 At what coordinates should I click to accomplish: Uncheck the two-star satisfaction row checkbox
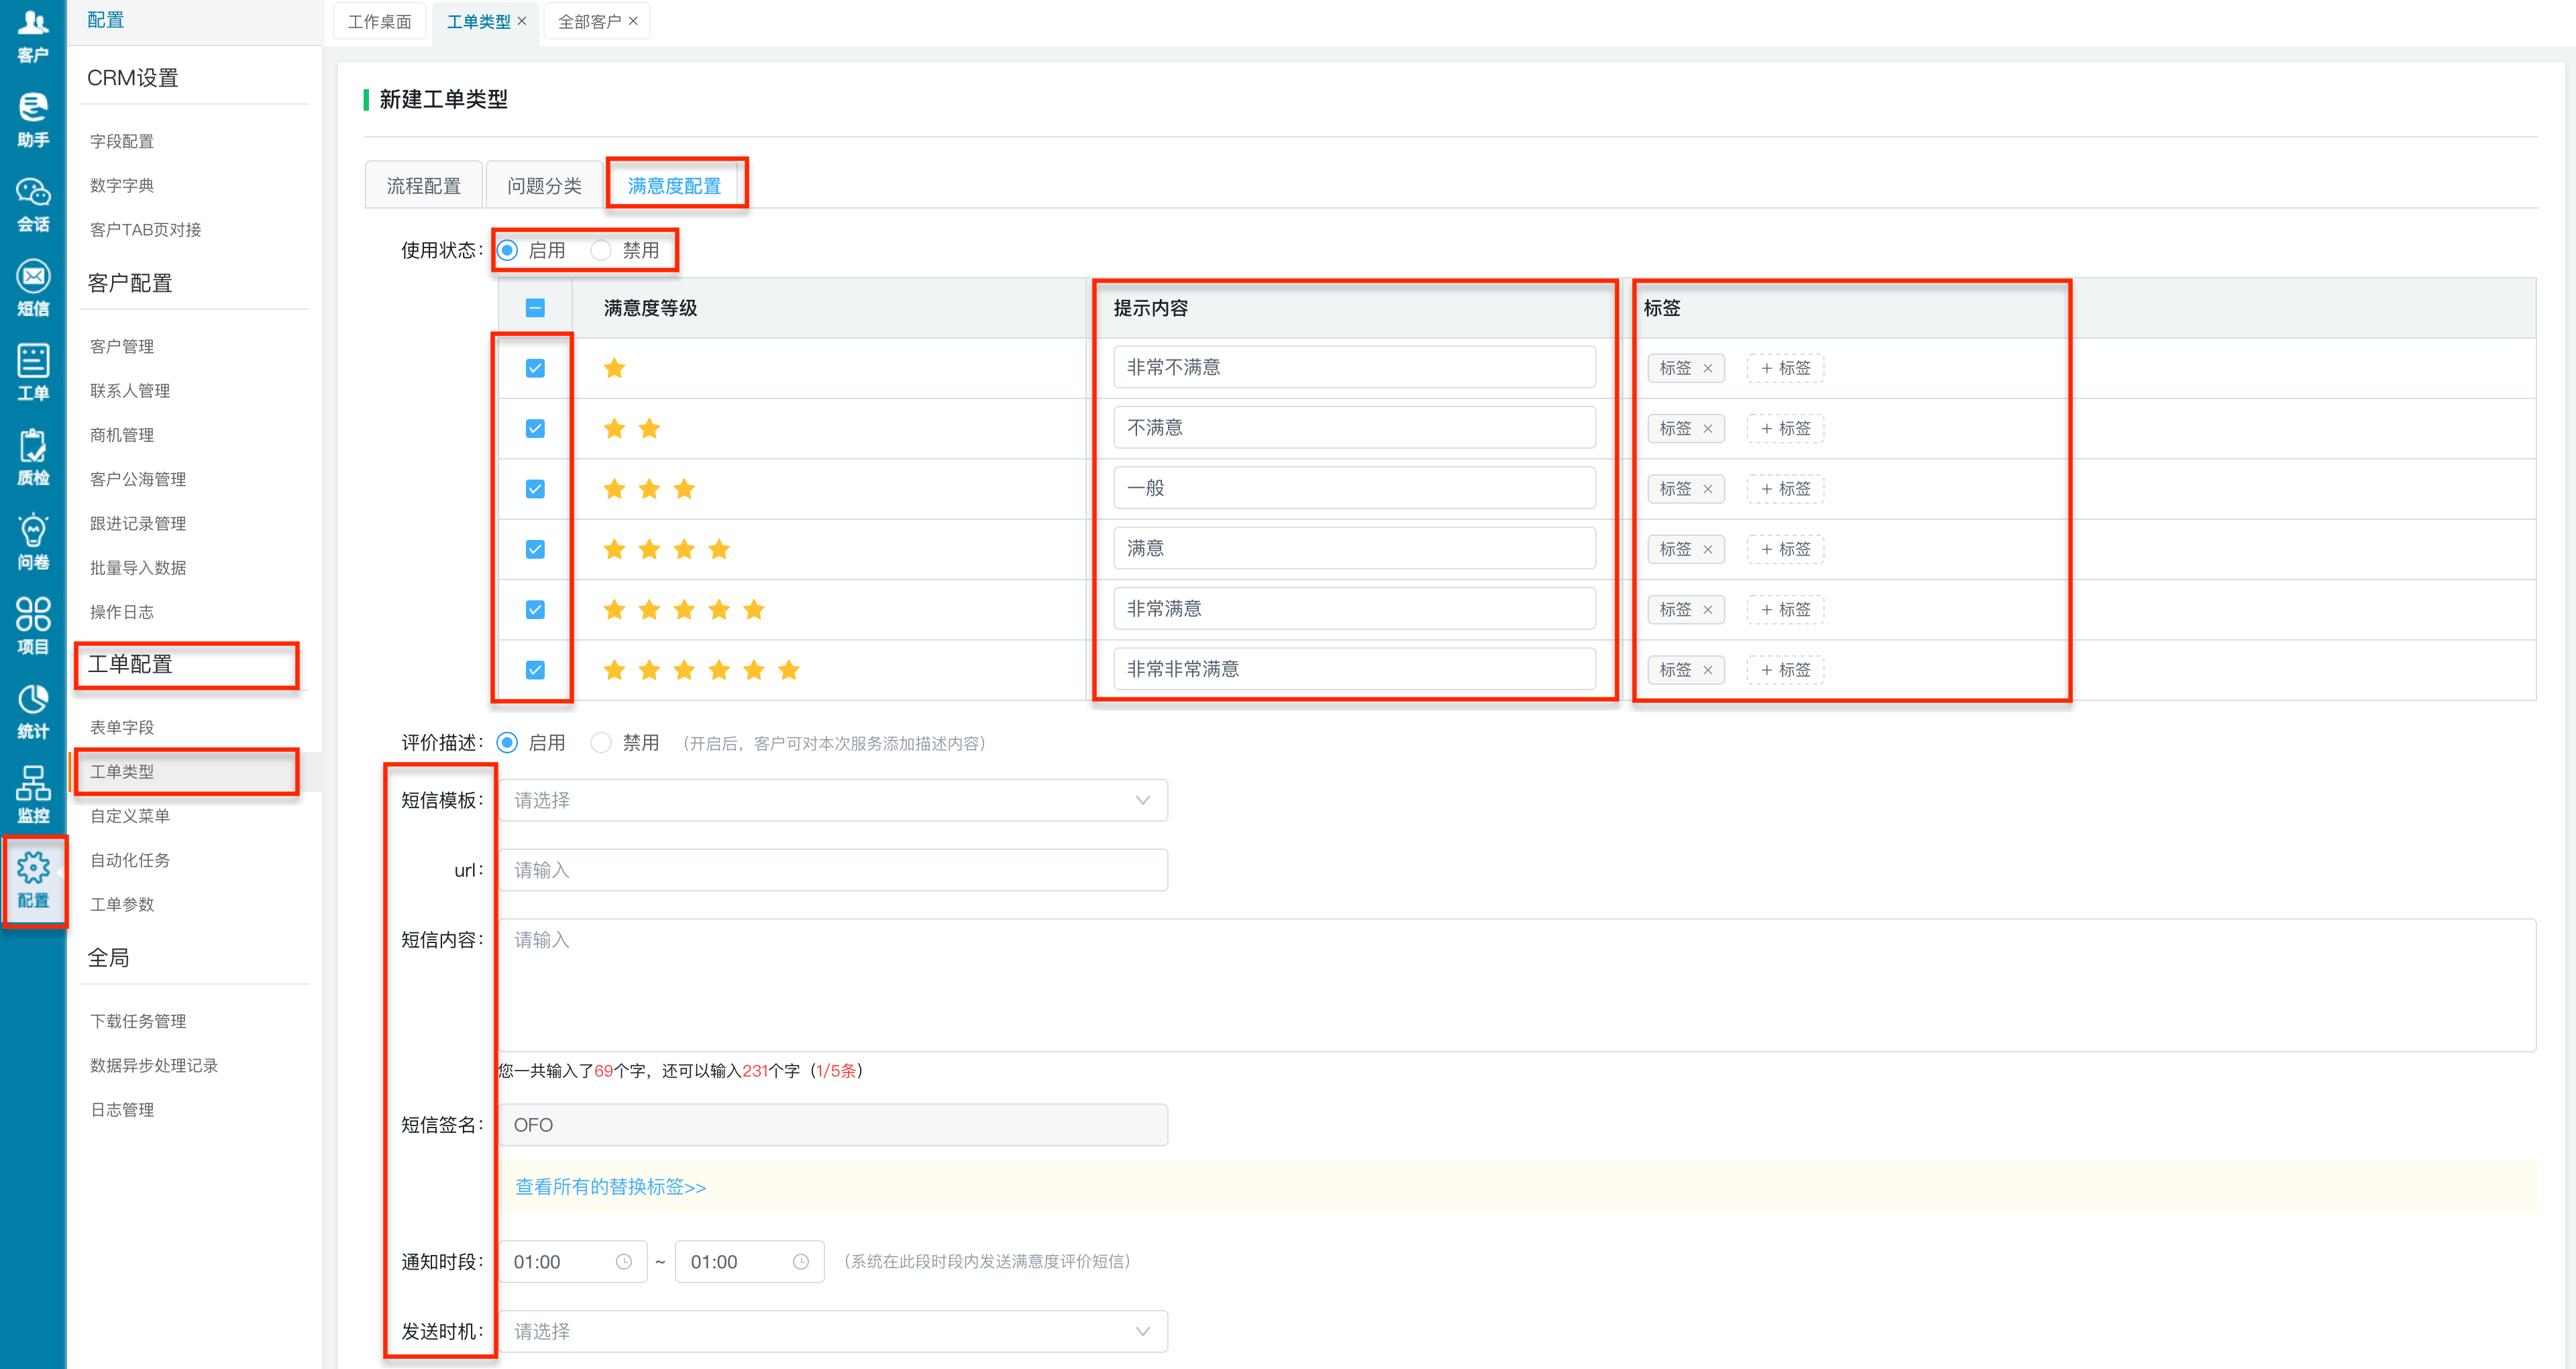[x=535, y=428]
